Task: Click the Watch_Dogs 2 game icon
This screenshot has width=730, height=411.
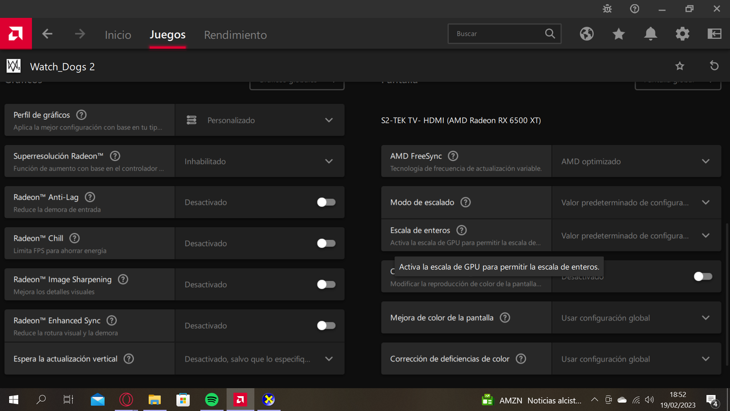Action: point(14,66)
